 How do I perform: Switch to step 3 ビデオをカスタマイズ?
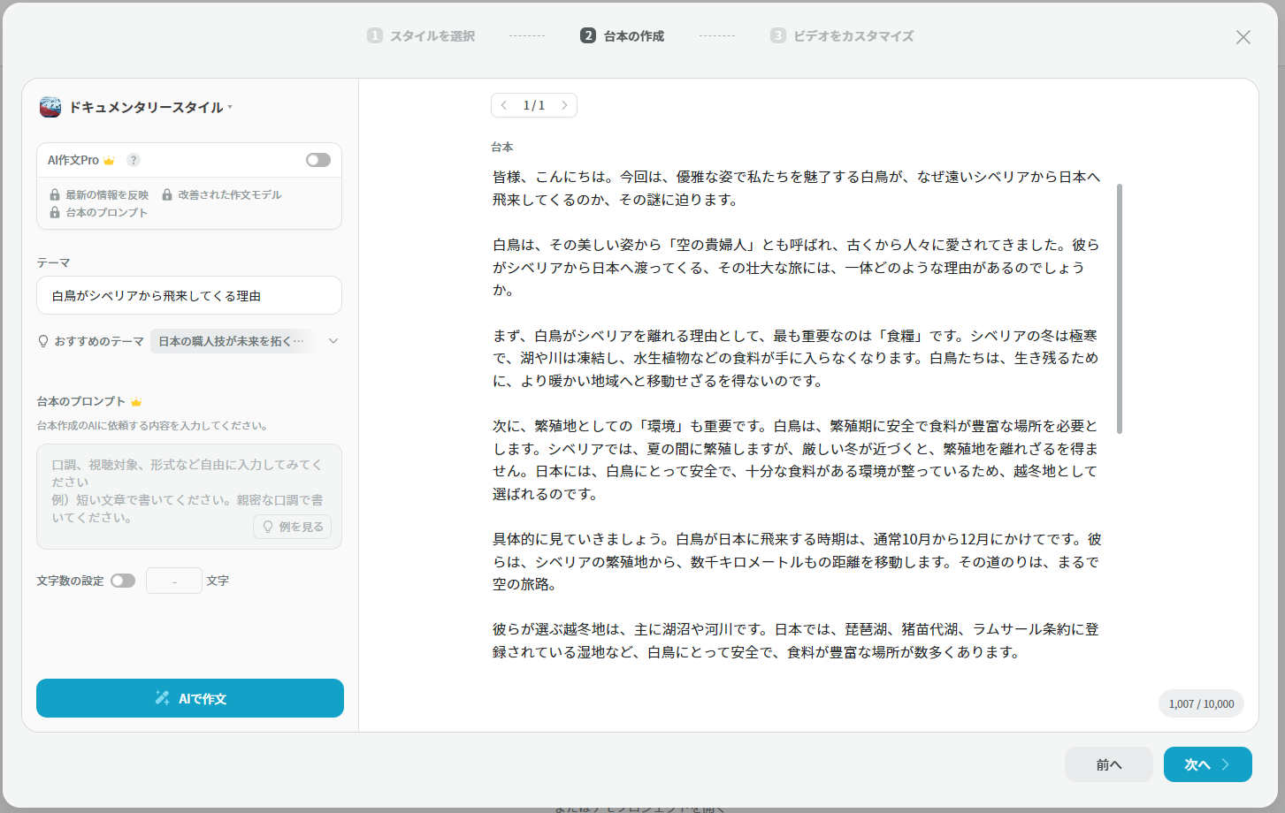coord(842,36)
